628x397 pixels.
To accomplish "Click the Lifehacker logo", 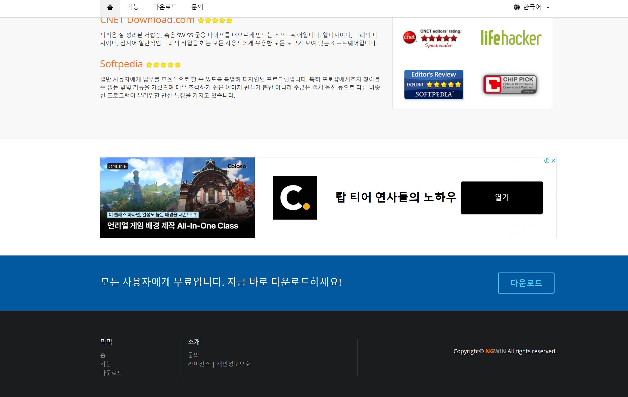I will 511,38.
